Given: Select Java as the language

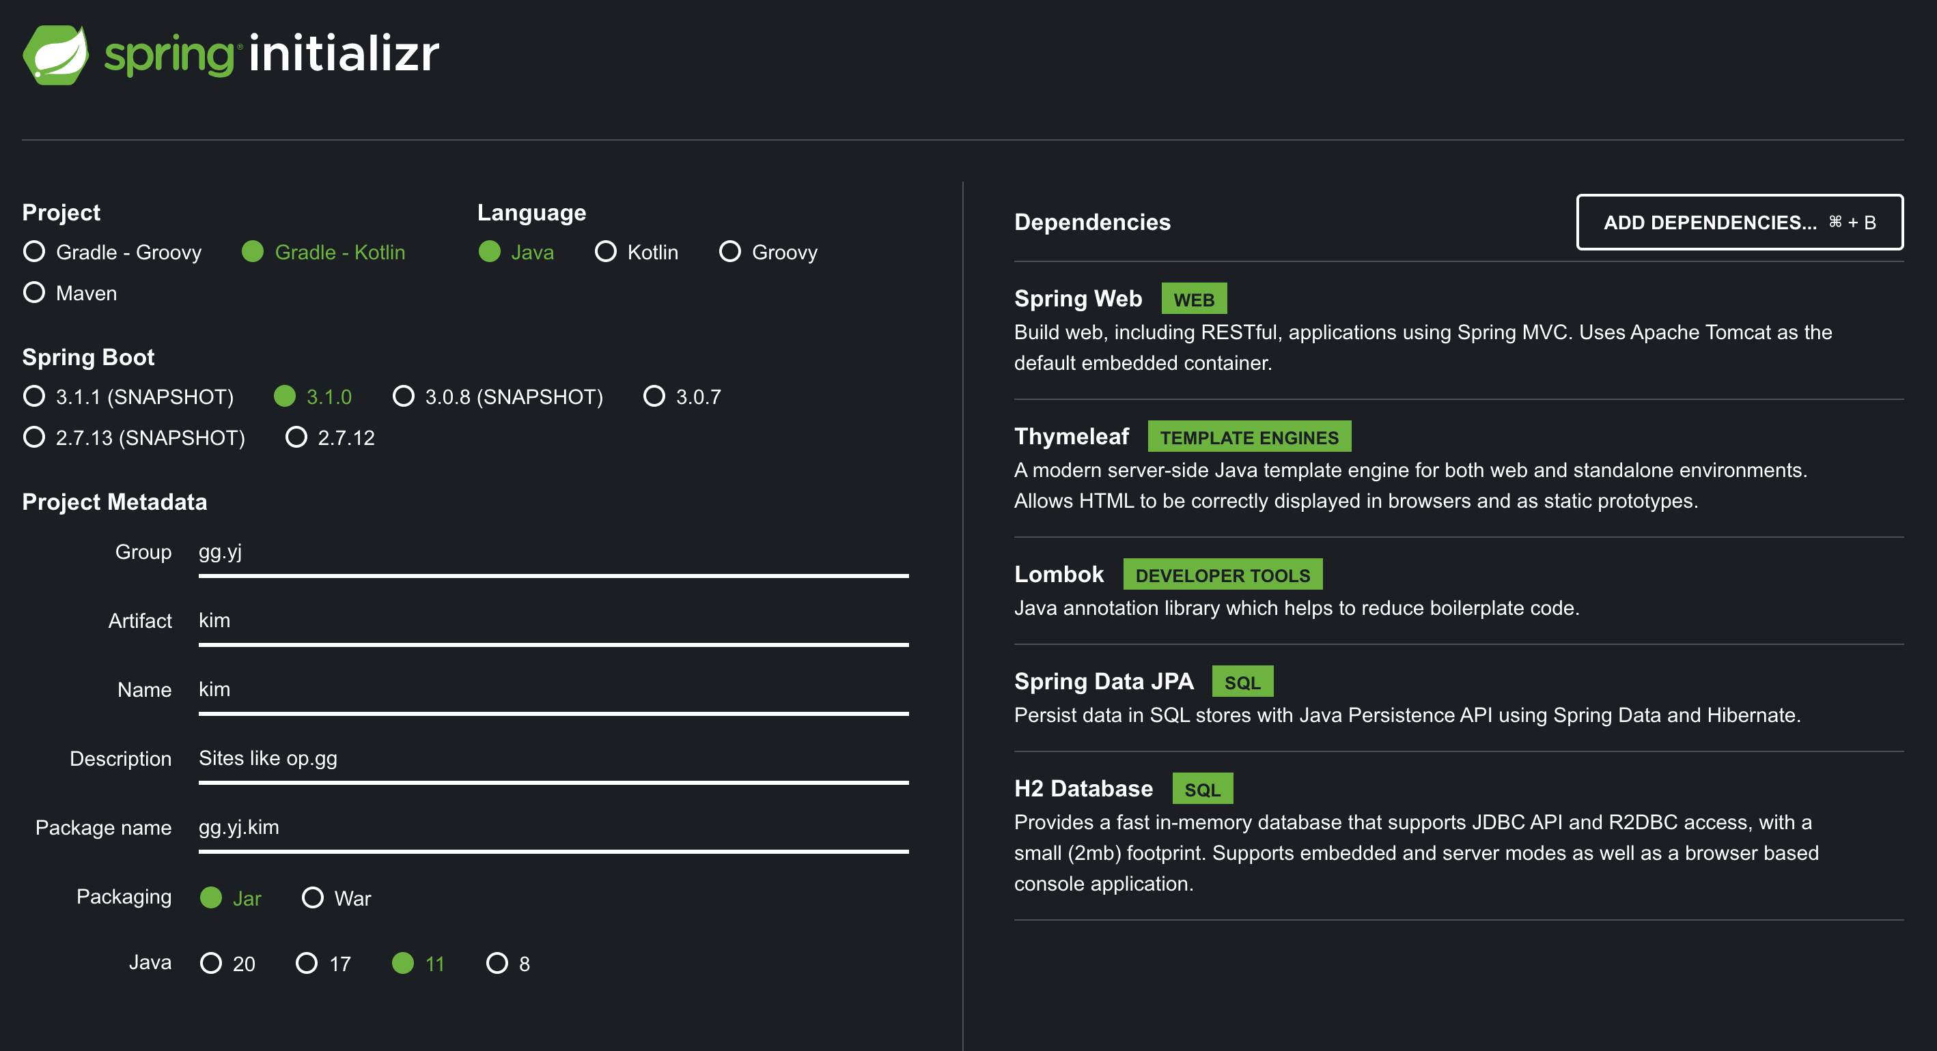Looking at the screenshot, I should (x=516, y=252).
